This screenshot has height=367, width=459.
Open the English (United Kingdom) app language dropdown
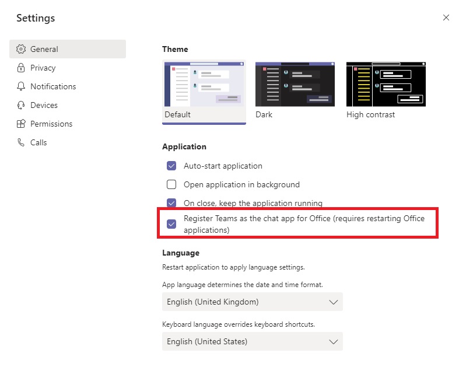tap(253, 302)
